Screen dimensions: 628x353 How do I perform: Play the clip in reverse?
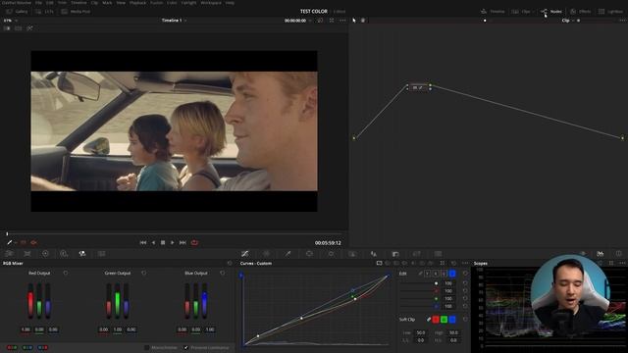point(153,242)
